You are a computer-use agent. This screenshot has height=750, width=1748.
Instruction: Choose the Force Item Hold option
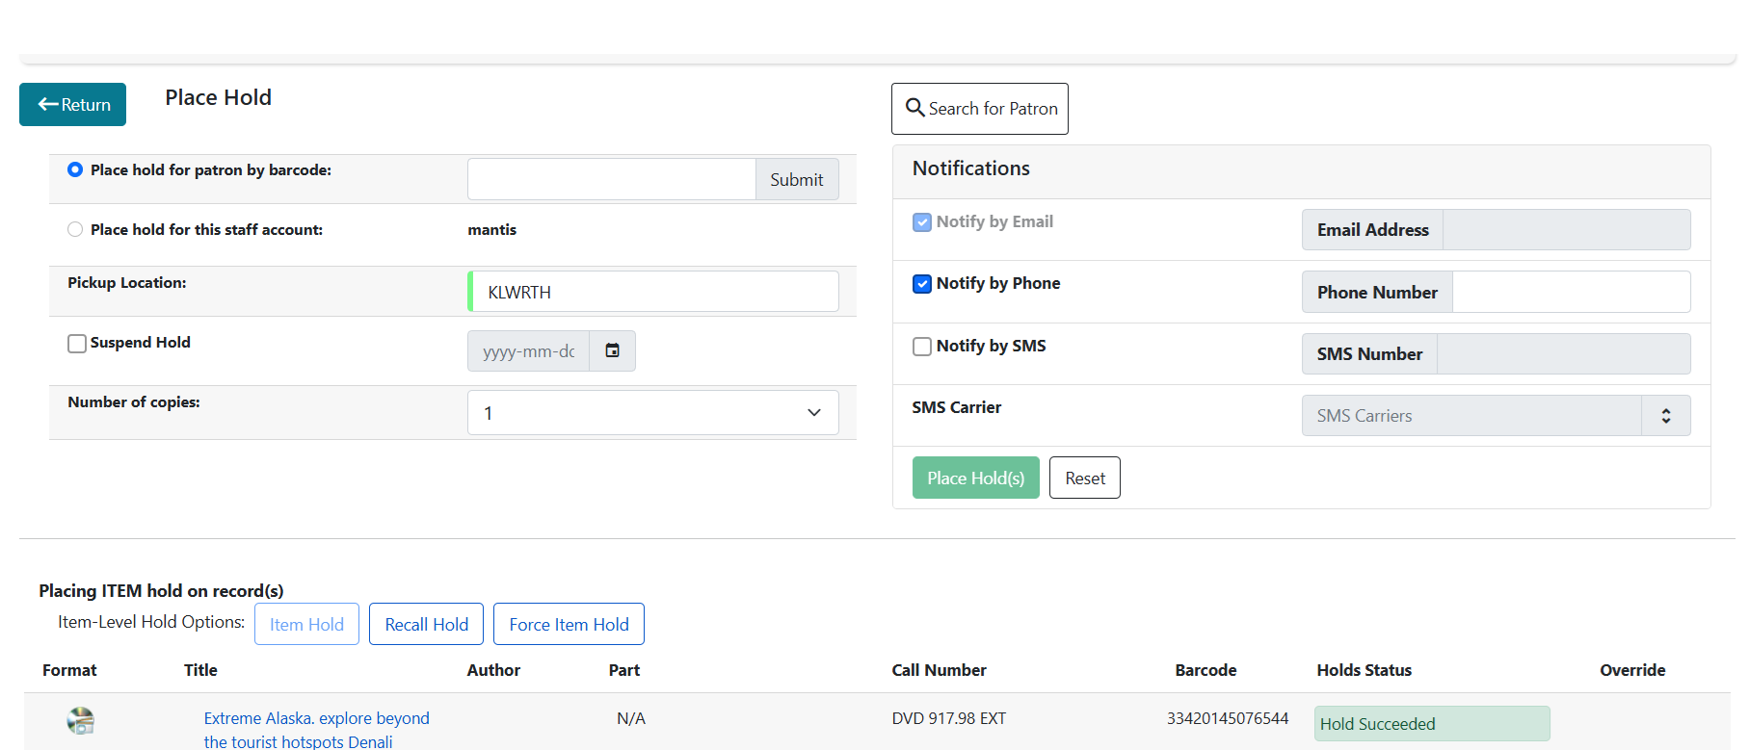pyautogui.click(x=569, y=625)
